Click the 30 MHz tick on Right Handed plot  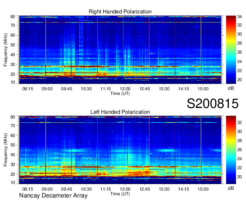pyautogui.click(x=13, y=64)
